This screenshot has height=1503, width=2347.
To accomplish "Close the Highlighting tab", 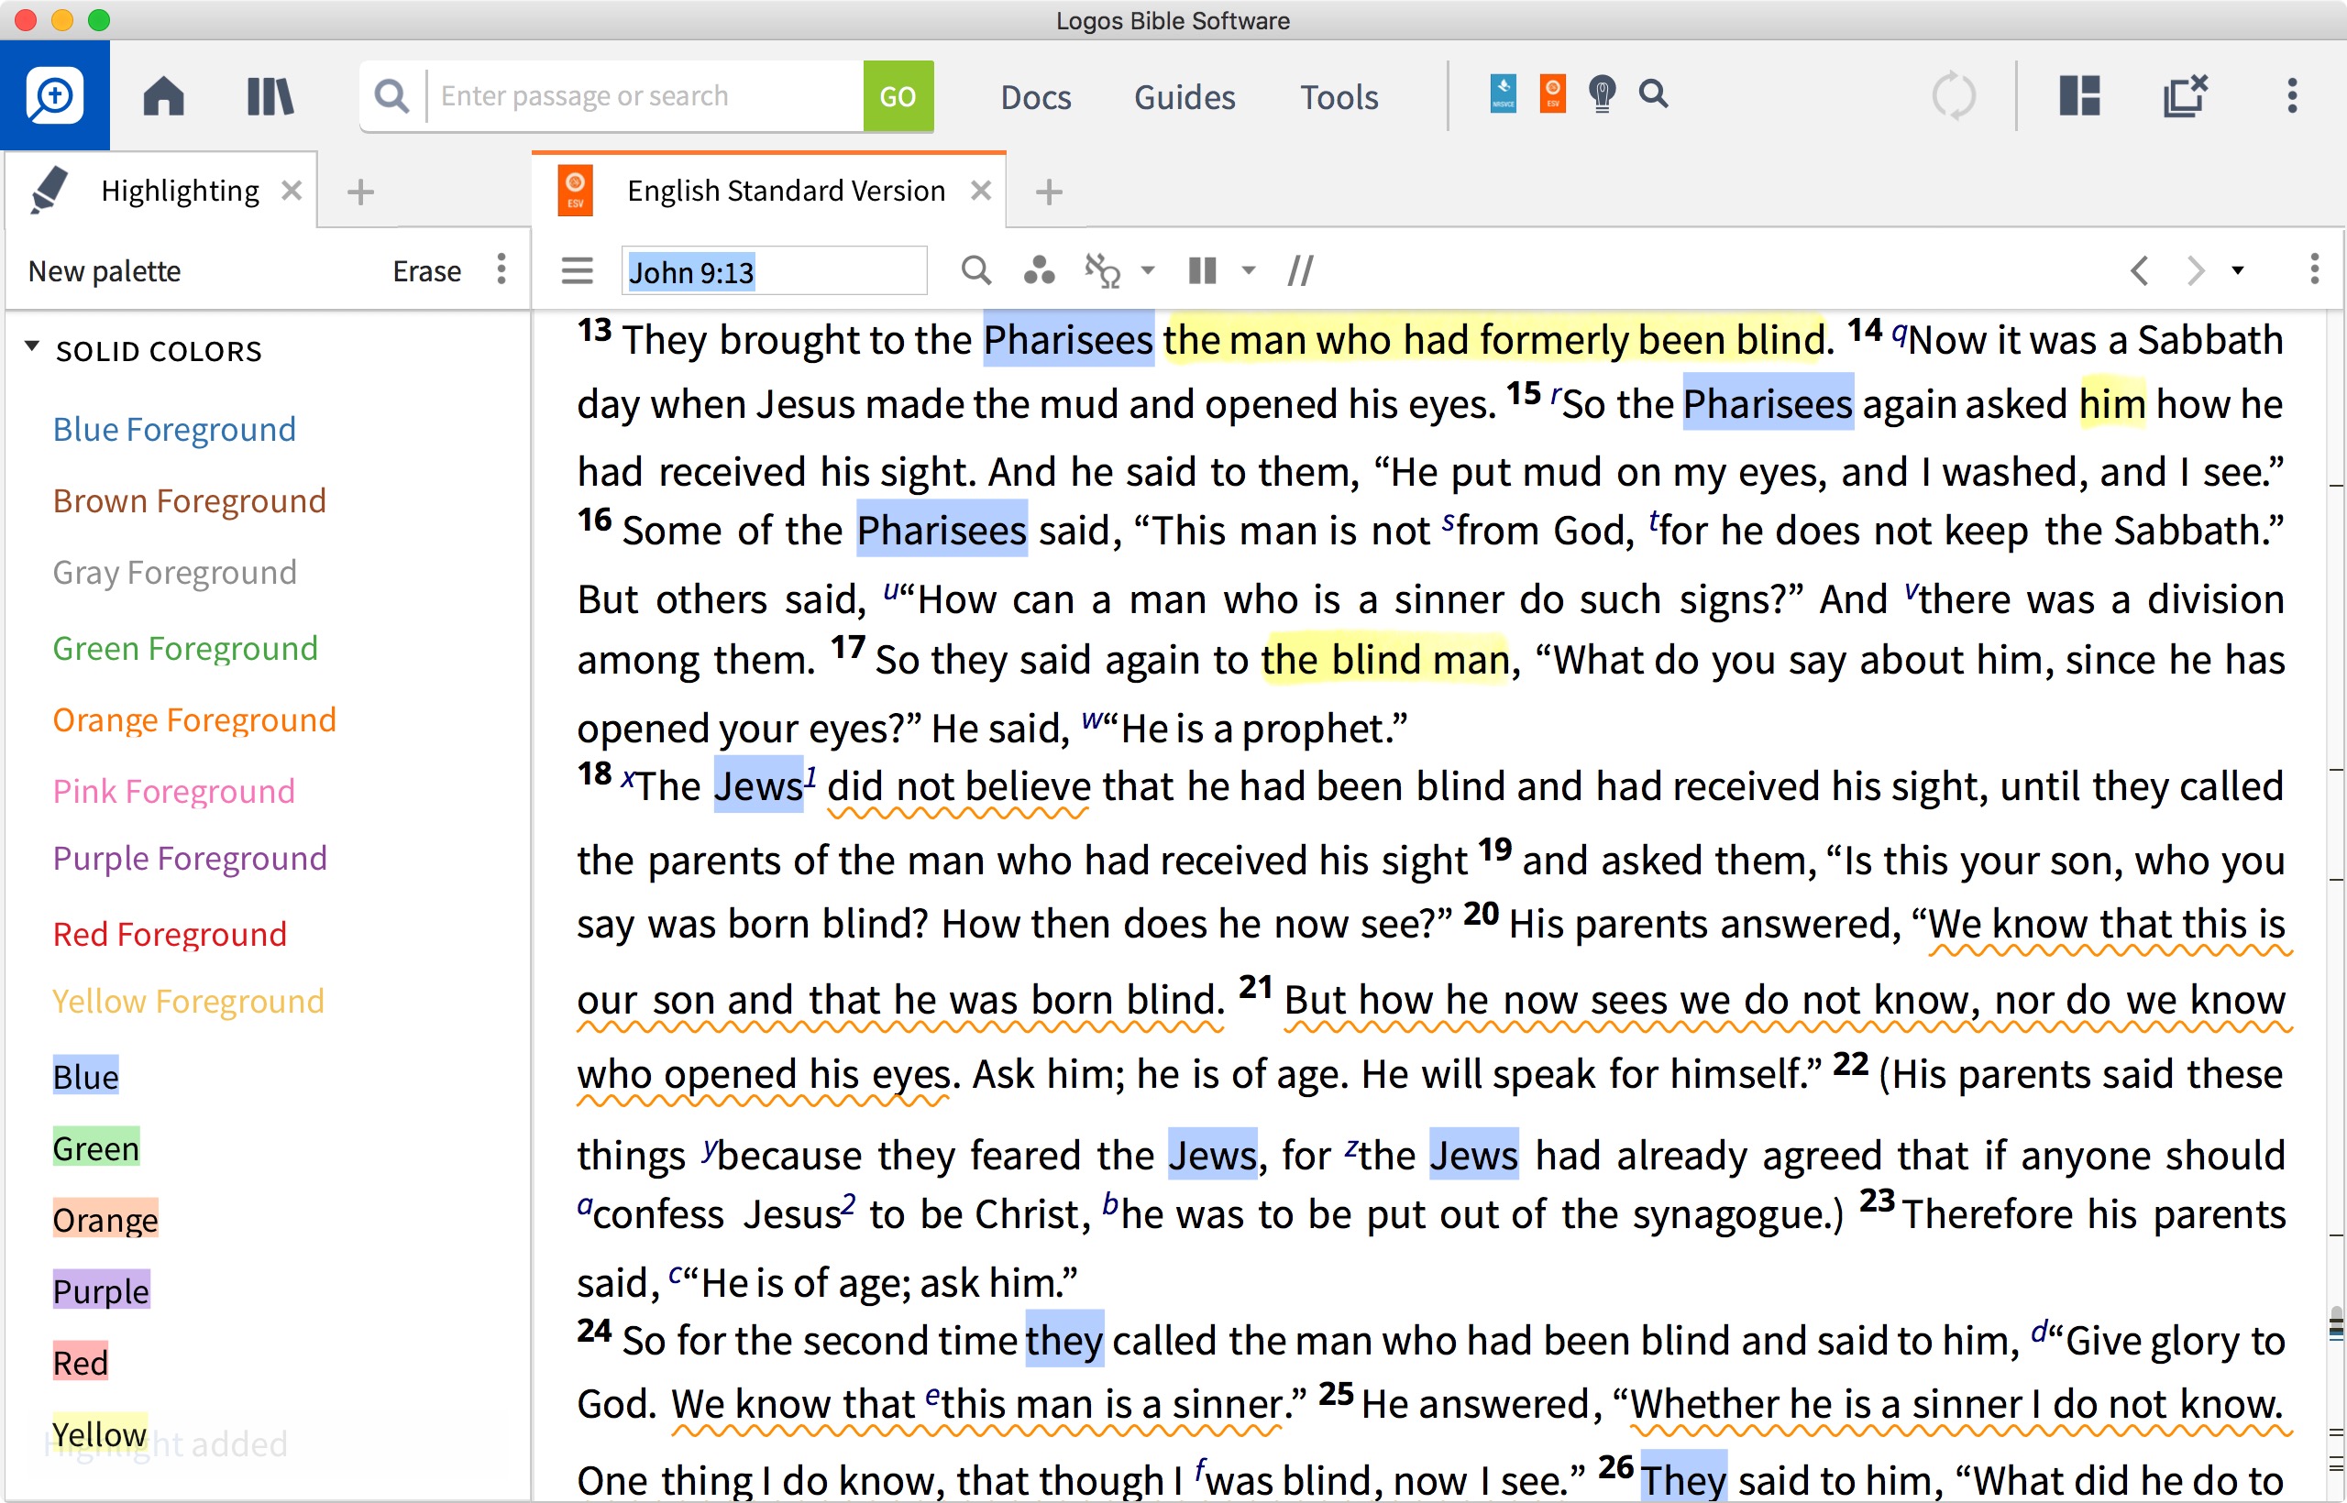I will point(291,191).
